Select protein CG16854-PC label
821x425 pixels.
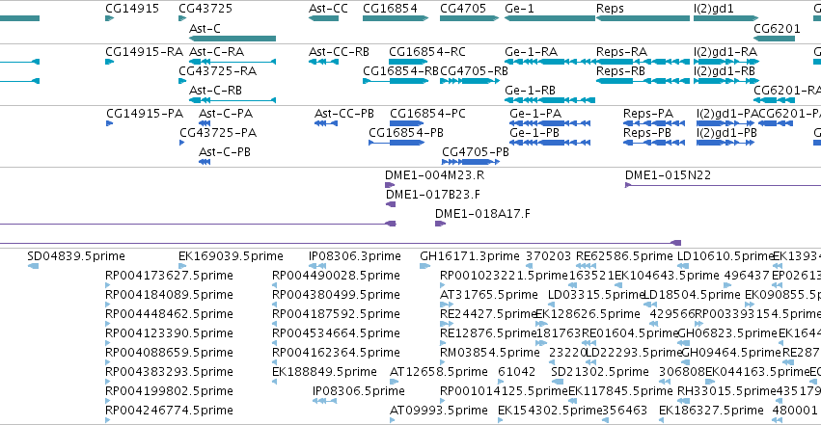coord(427,114)
